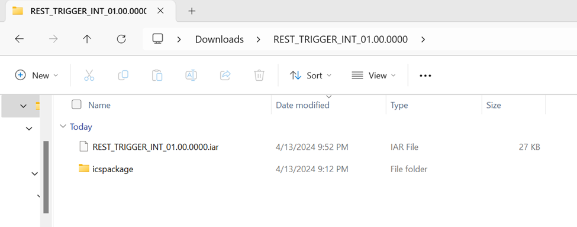Click chevron after Downloads in address bar
Viewport: 577px width, 227px height.
[259, 40]
